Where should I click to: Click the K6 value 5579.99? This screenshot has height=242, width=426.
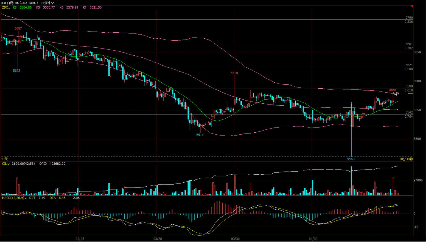coord(72,8)
